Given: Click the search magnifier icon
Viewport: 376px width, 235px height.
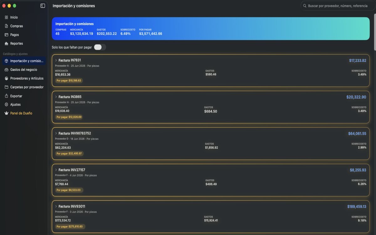Looking at the screenshot, I should 305,6.
